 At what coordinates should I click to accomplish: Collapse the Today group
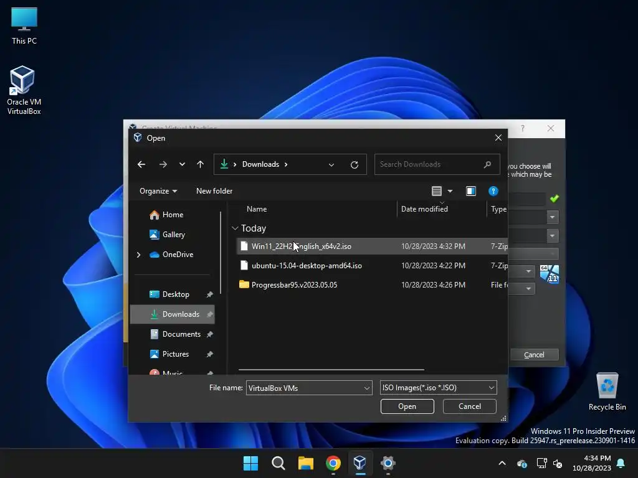[235, 228]
